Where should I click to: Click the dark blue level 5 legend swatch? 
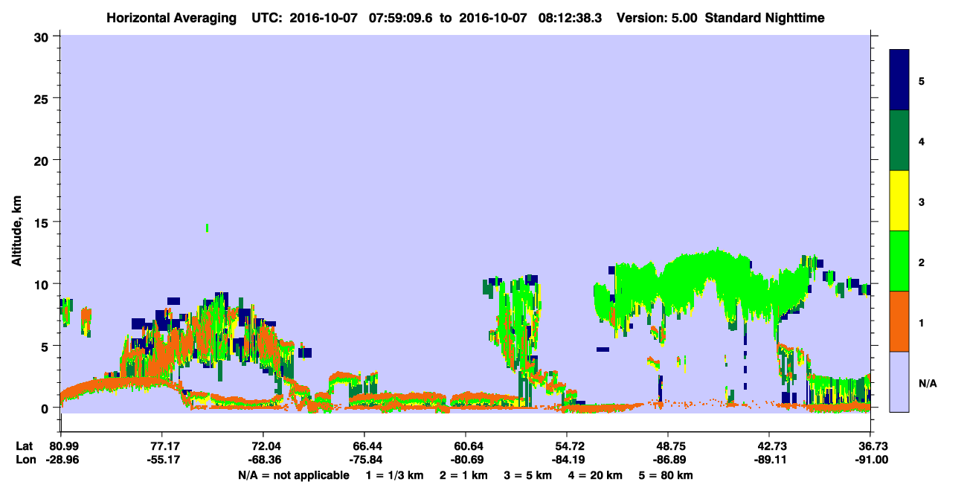tap(899, 80)
